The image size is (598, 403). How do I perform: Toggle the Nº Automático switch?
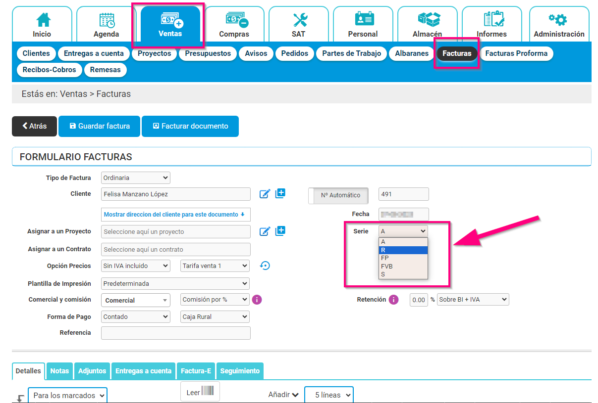pyautogui.click(x=339, y=195)
